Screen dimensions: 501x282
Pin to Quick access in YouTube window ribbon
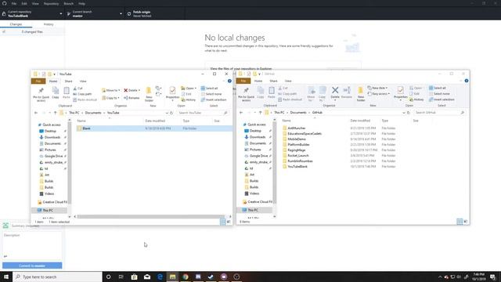pos(41,95)
